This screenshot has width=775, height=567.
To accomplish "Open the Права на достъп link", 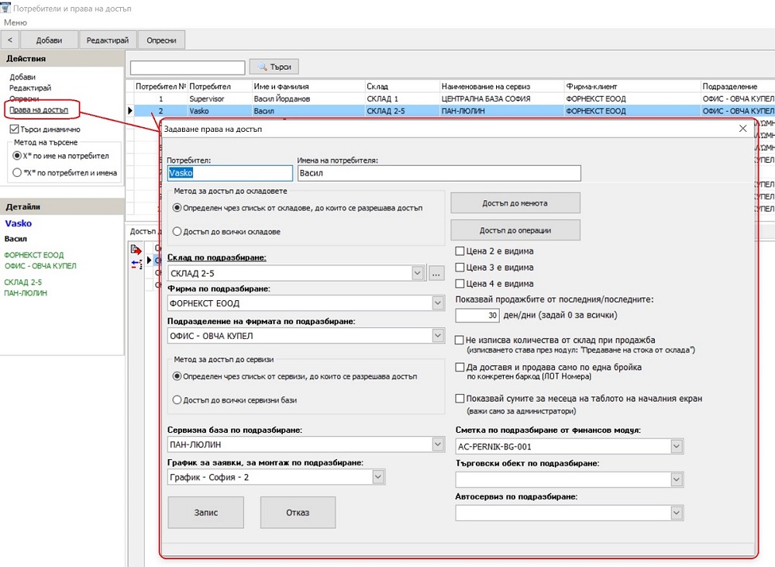I will pyautogui.click(x=39, y=110).
